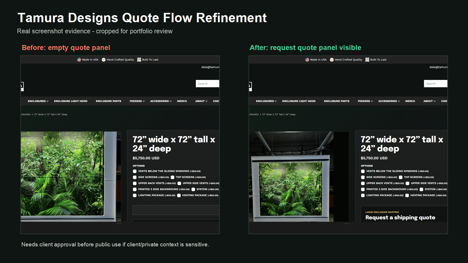Expand Accessories menu in Before screenshot

[161, 101]
